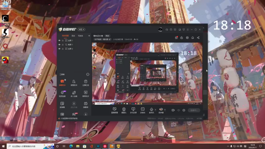Viewport: 265px width, 149px height.
Task: Switch to the 我的场景 scene tab
Action: tap(65, 36)
